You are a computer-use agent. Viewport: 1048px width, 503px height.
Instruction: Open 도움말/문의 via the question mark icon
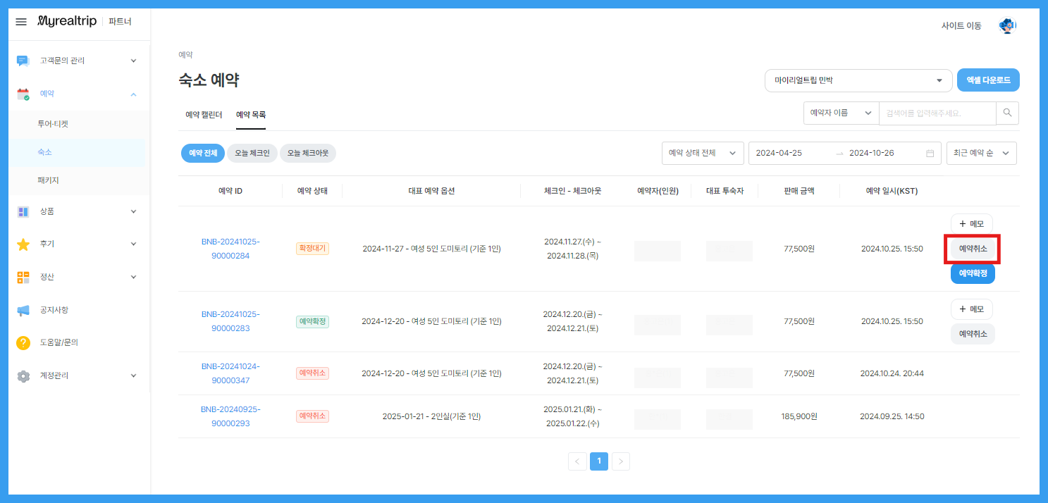coord(22,342)
